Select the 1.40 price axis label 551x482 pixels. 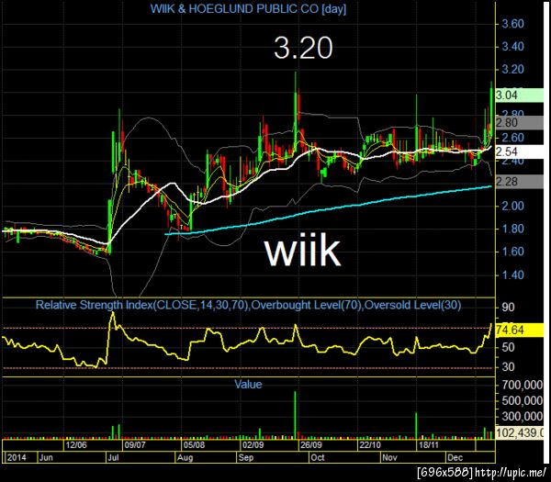click(512, 275)
